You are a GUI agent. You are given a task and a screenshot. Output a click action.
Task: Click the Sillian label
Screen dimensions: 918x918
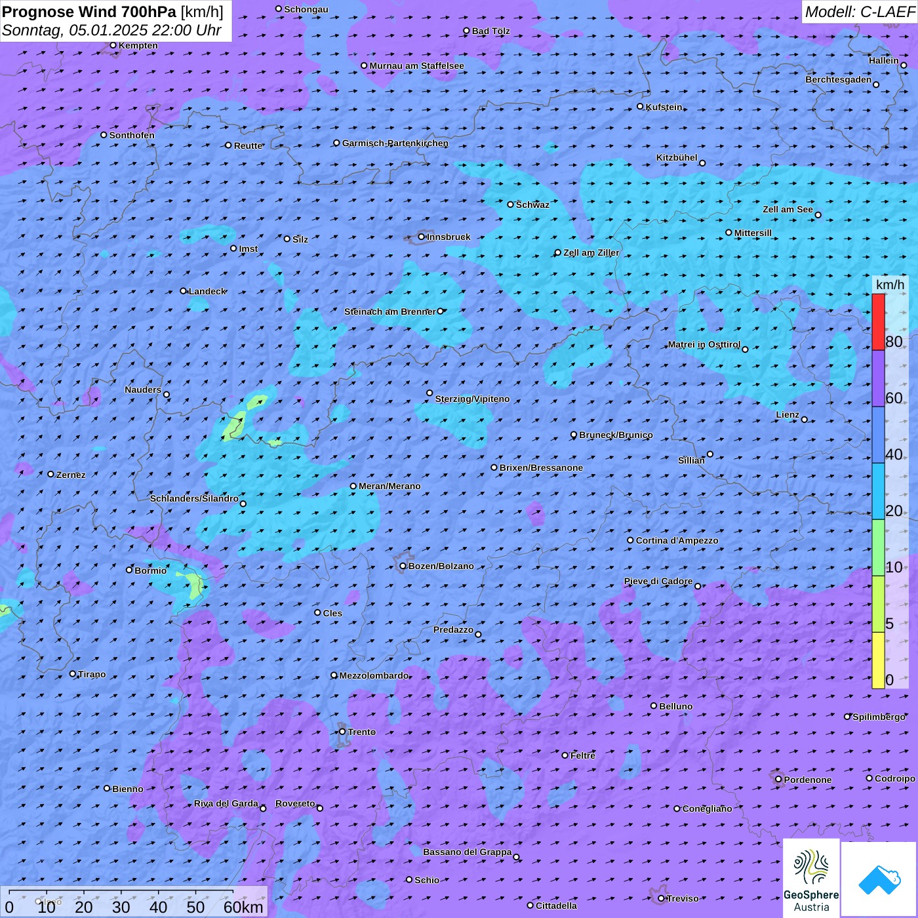pos(691,460)
